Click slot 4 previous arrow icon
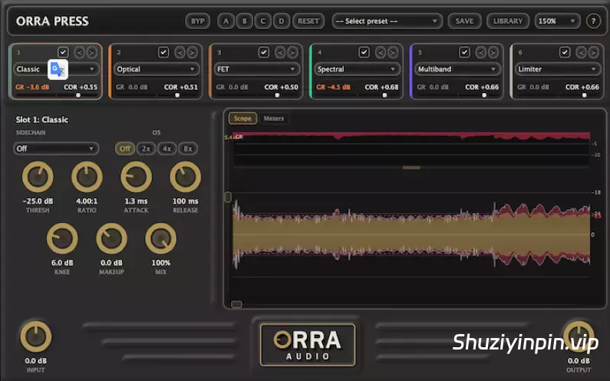Screen dimensions: 610x381 pos(381,52)
